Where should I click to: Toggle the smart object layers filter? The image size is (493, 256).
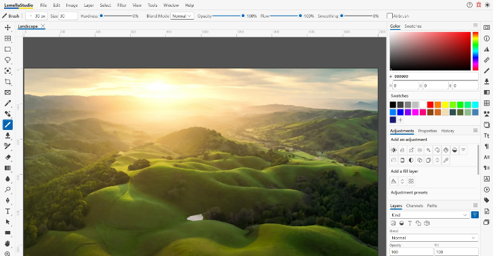427,223
